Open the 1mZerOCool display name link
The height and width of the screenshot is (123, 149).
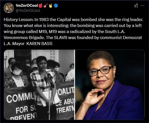pos(27,5)
